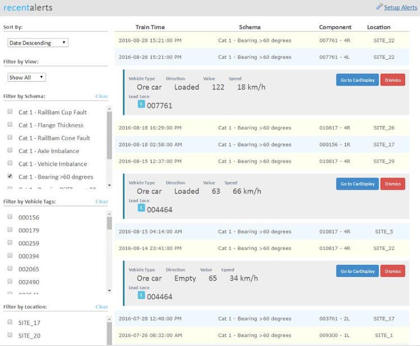Go to CarDisplay for 34 km/h alert

[x=357, y=271]
